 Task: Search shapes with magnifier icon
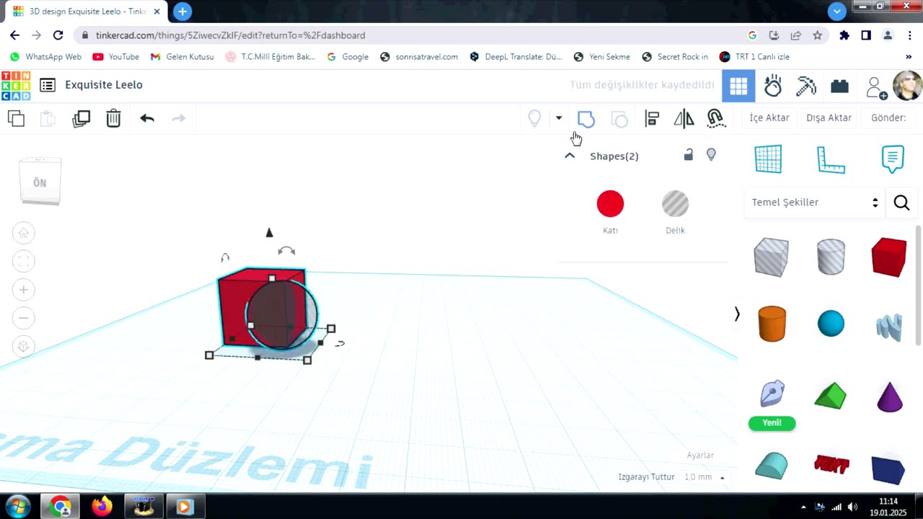901,203
